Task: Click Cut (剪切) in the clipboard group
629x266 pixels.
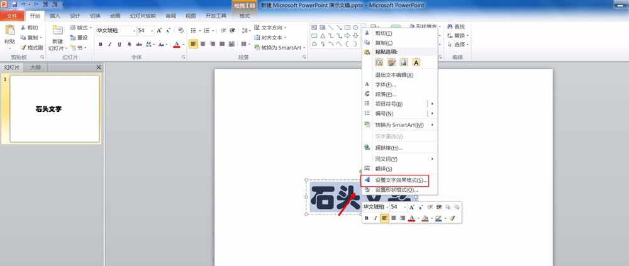Action: [30, 28]
